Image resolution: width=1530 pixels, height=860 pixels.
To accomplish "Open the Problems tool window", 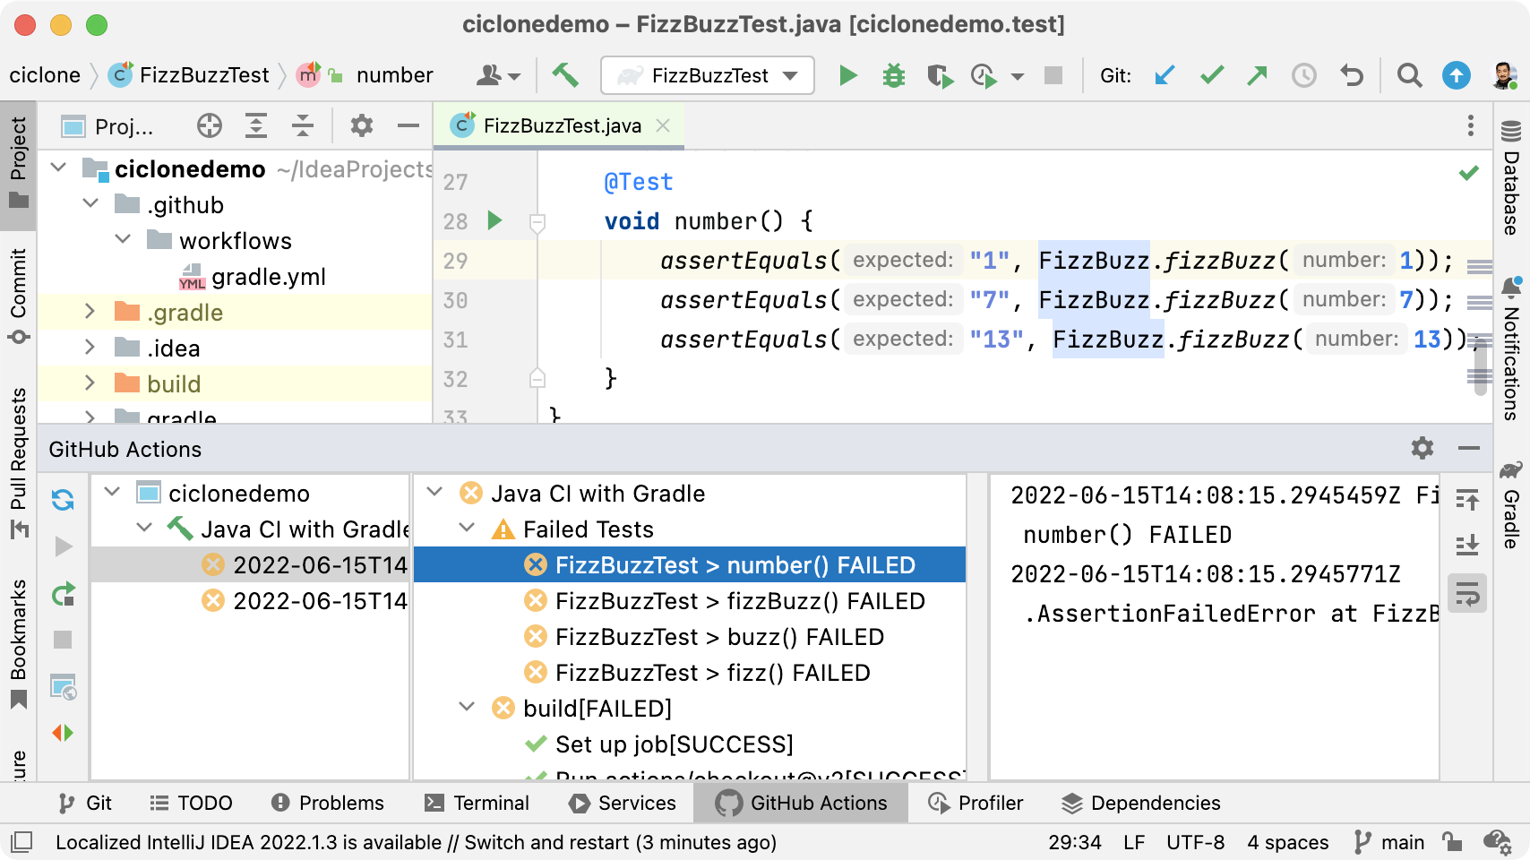I will [327, 803].
